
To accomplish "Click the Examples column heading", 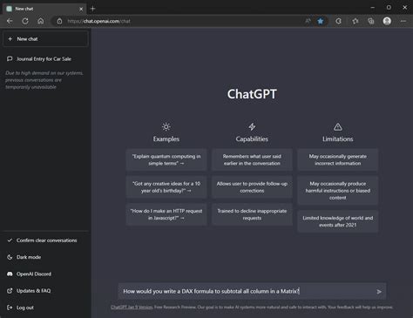I will (166, 139).
